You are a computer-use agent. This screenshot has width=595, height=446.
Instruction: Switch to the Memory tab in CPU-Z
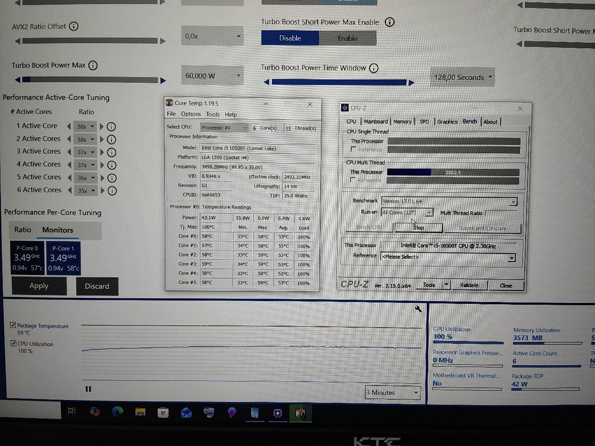click(402, 122)
